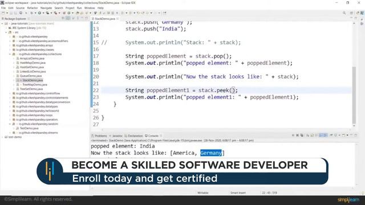Click the Quick Access magnifier icon

point(344,13)
